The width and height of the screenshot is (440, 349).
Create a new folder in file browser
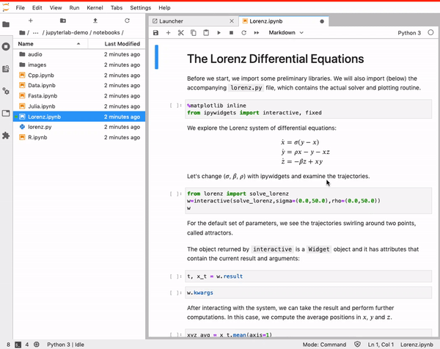pos(63,21)
